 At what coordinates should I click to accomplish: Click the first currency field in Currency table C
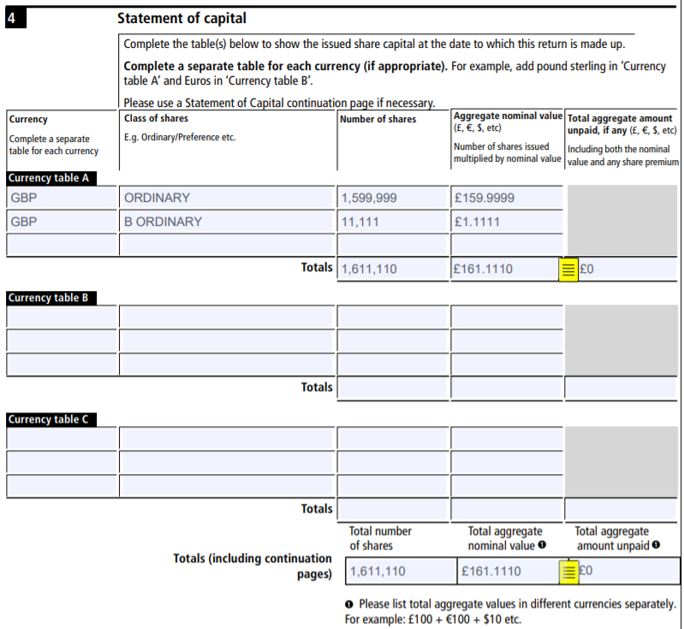62,438
